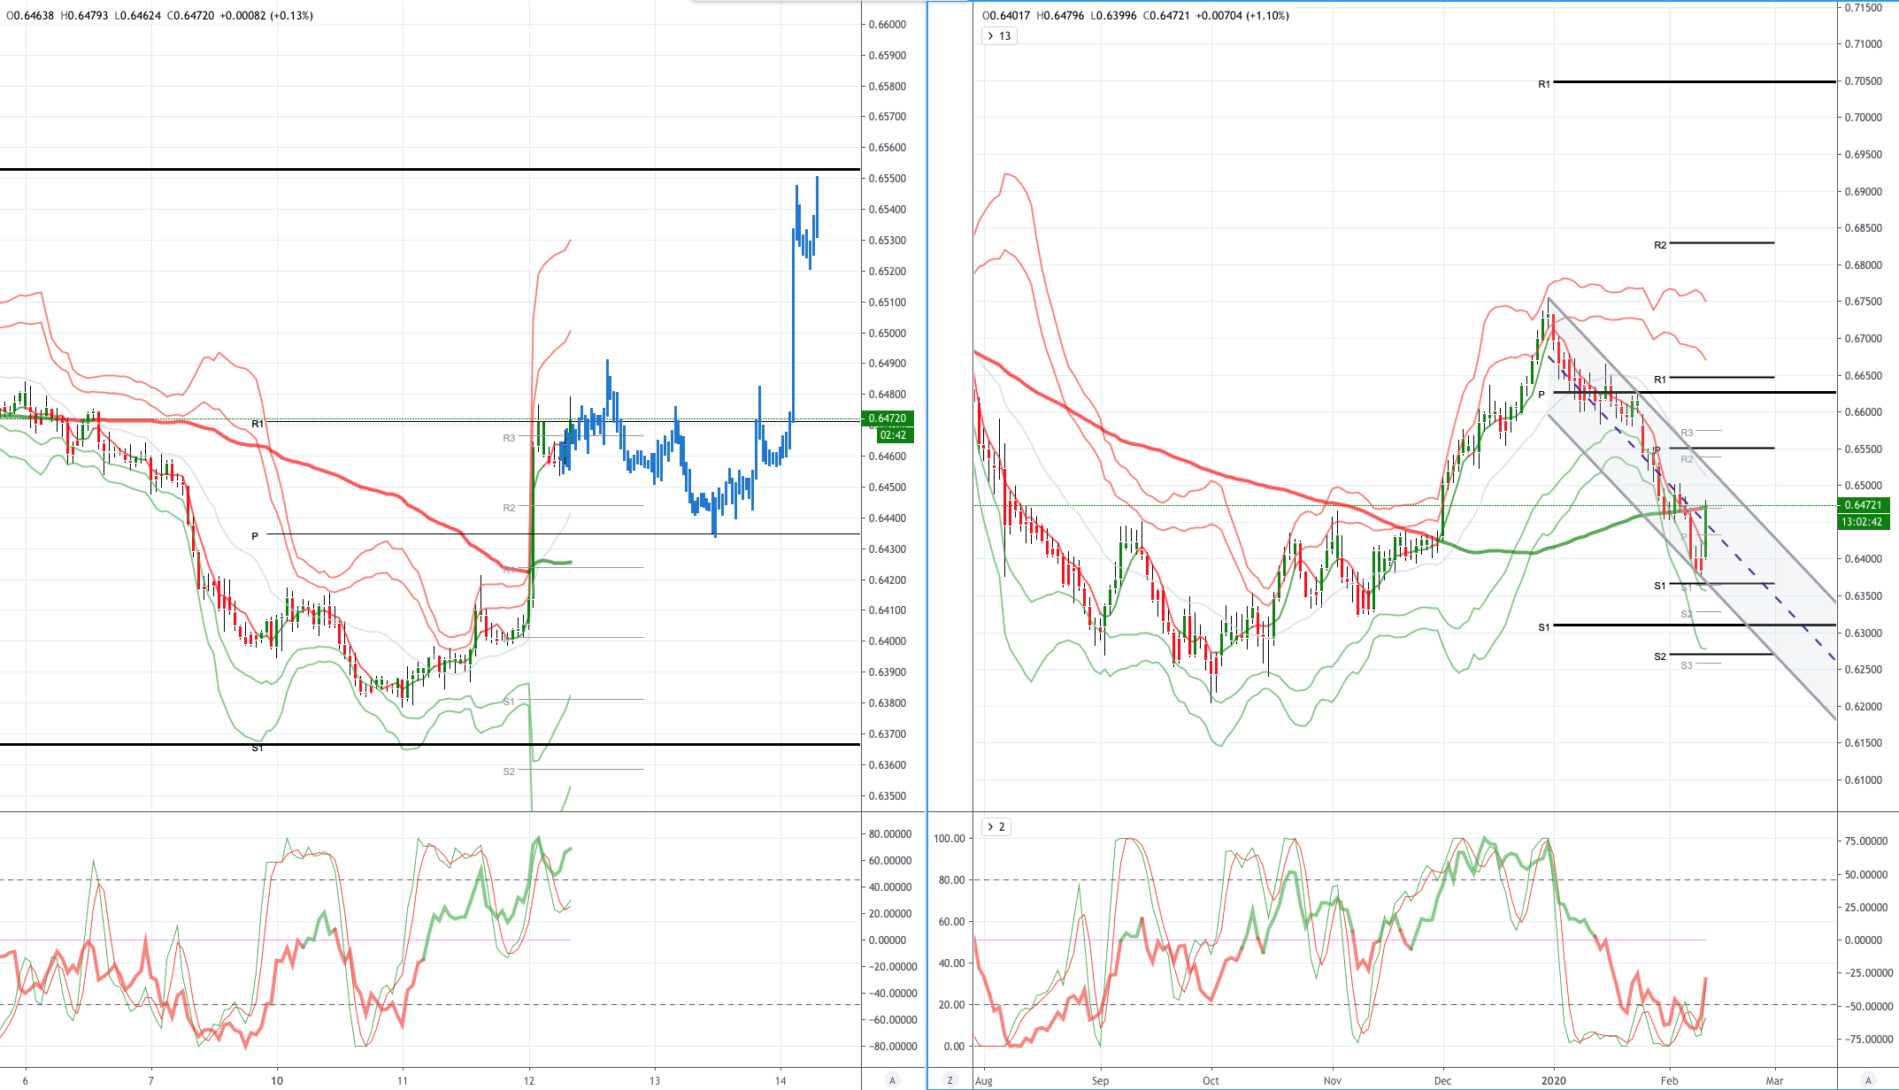Click the Mar label on time axis
The width and height of the screenshot is (1899, 1090).
pos(1774,1080)
